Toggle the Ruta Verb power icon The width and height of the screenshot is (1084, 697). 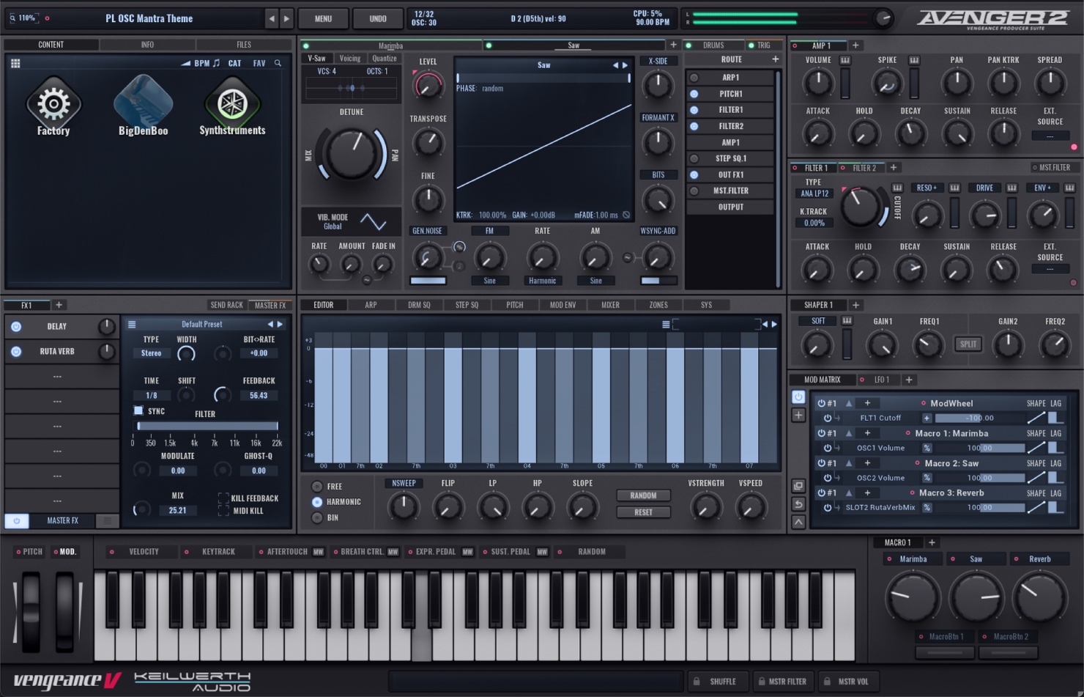point(16,352)
